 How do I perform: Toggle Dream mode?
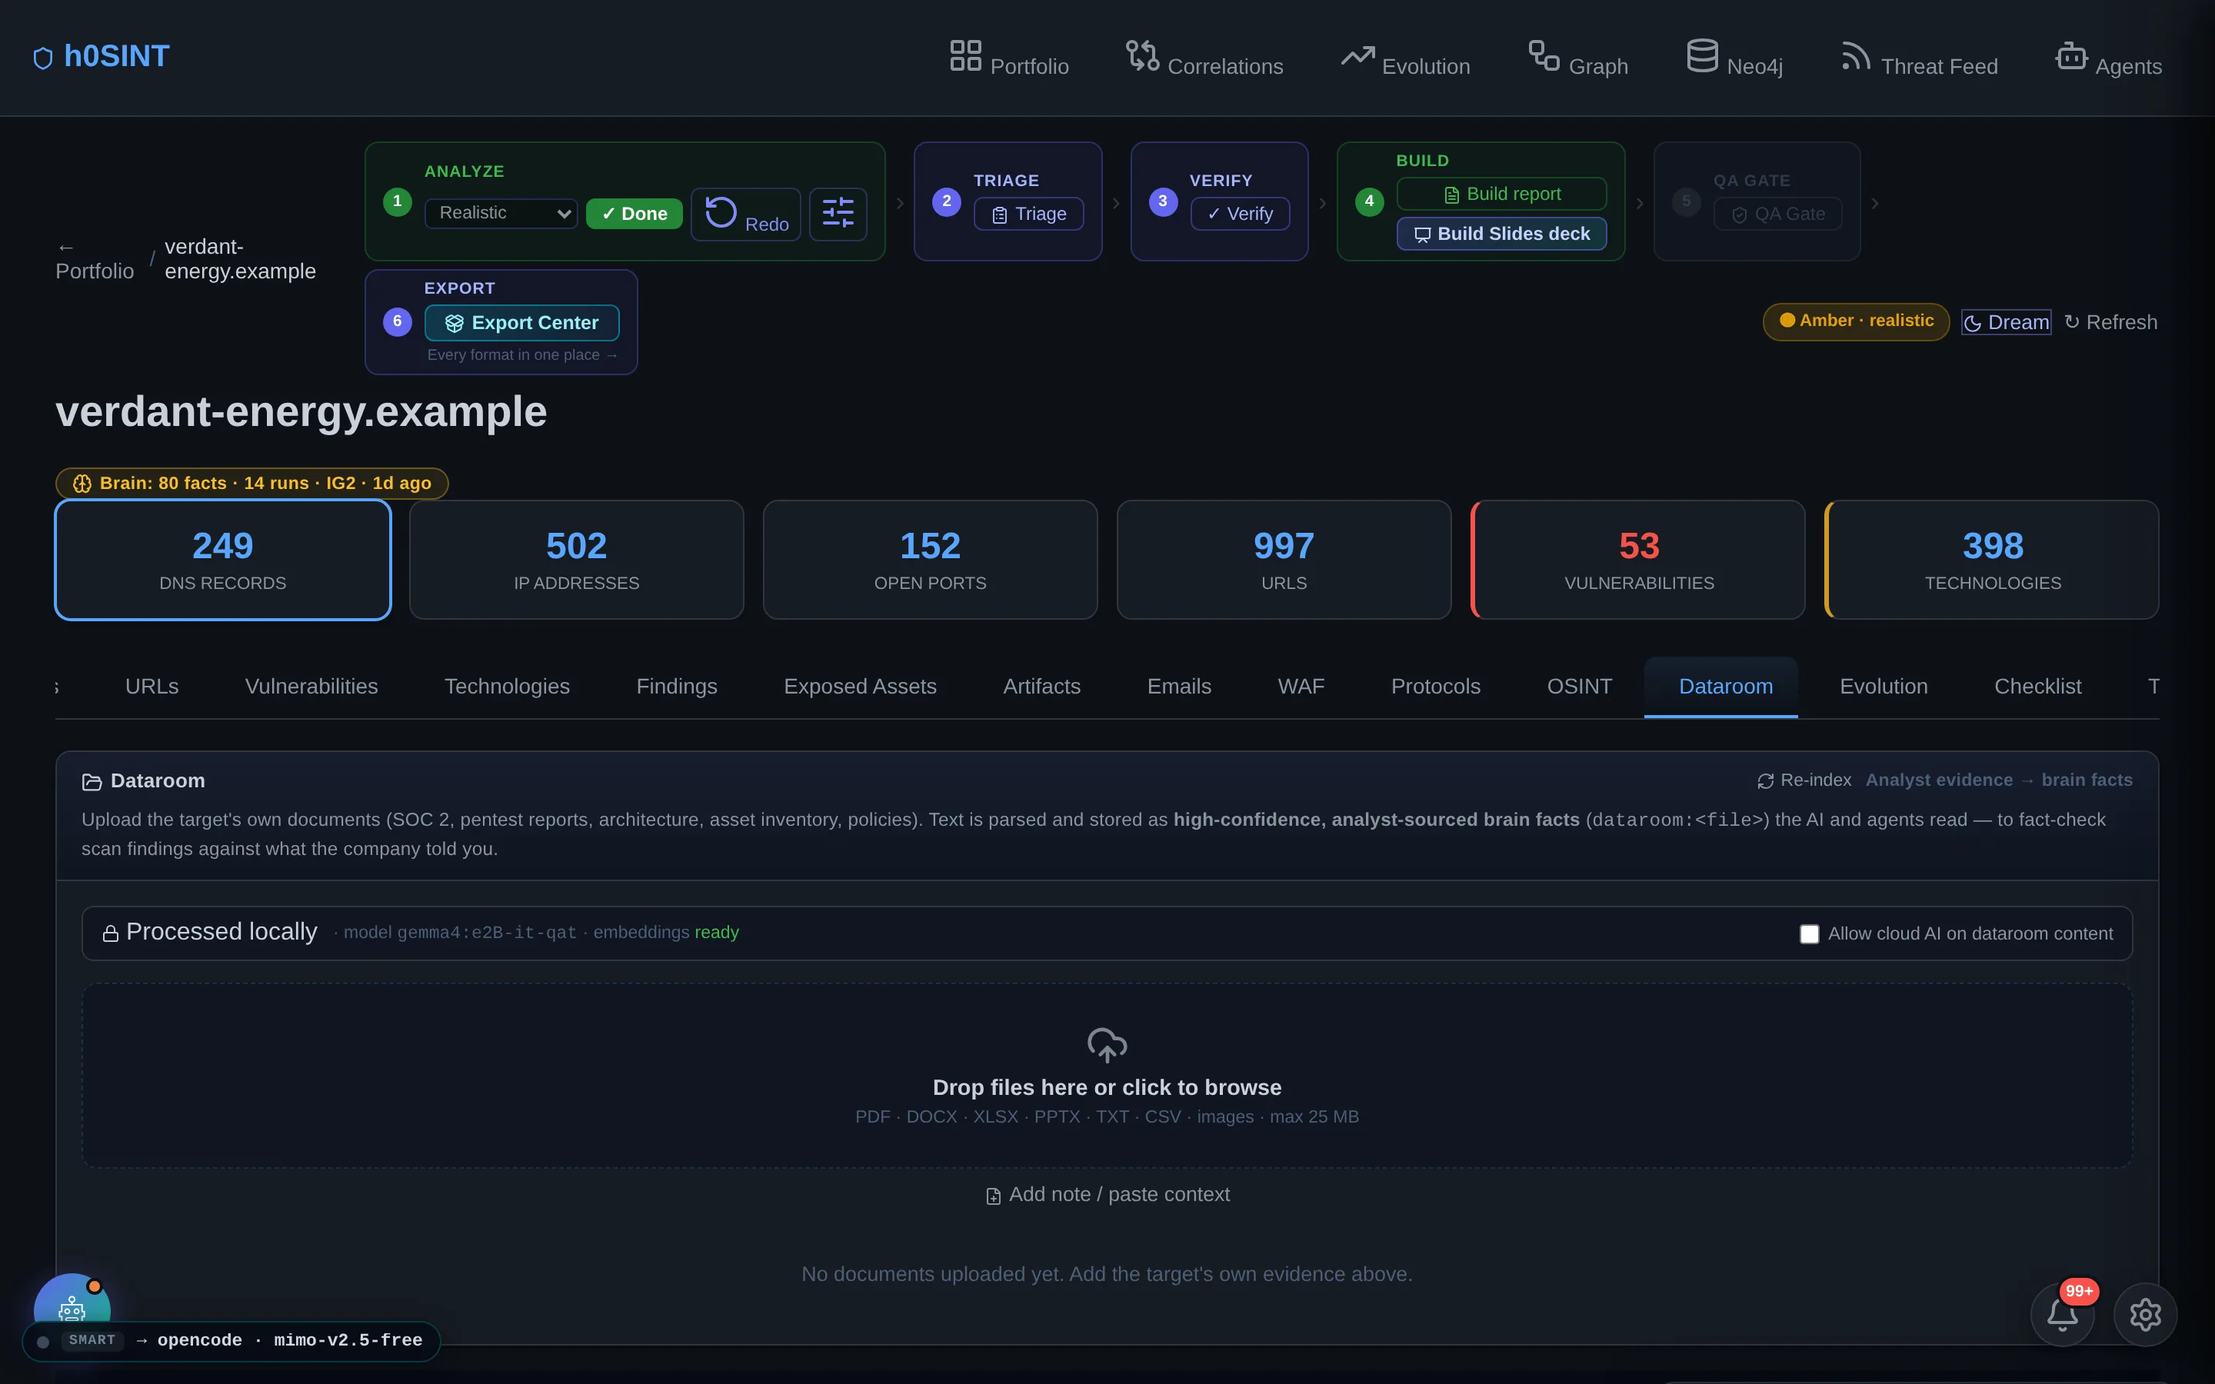2005,322
